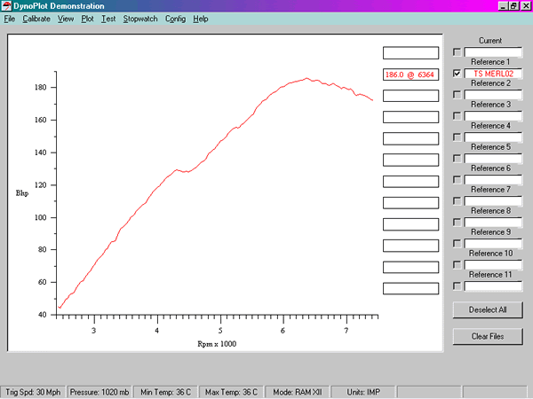This screenshot has height=399, width=533.
Task: Tick the Reference 5 checkbox
Action: tap(457, 158)
